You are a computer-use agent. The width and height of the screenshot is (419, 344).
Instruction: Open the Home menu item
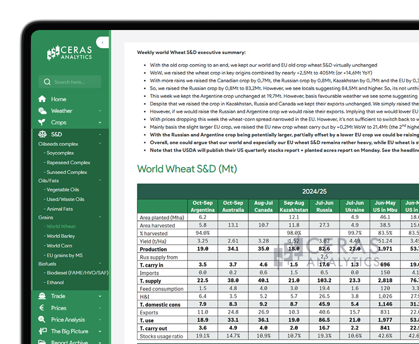click(59, 99)
